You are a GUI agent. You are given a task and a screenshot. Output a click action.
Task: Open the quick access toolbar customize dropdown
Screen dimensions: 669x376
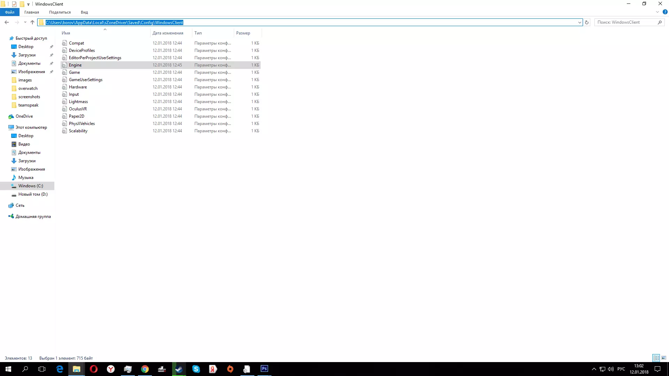(29, 4)
